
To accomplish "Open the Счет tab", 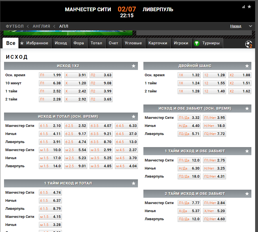I will [x=113, y=43].
